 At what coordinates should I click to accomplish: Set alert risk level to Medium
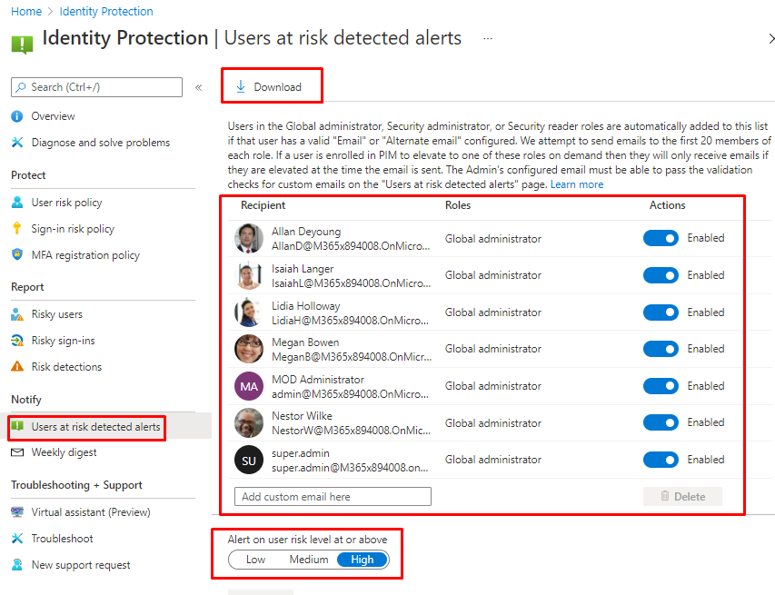(x=309, y=560)
